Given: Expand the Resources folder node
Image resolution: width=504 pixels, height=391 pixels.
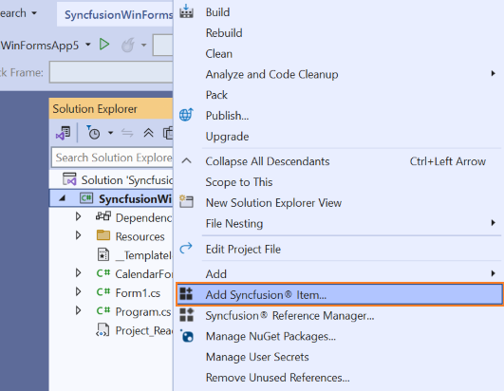Looking at the screenshot, I should 78,235.
